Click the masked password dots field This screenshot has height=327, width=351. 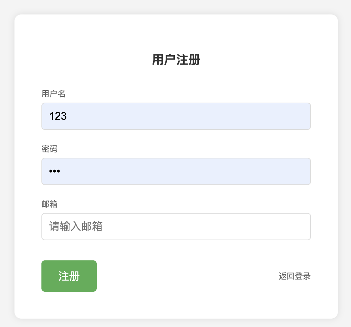pyautogui.click(x=176, y=171)
